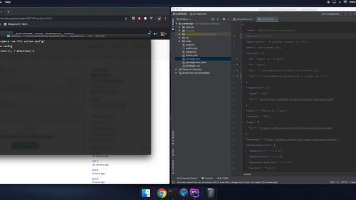The height and width of the screenshot is (200, 356).
Task: Click the screen mirroring icon in the macOS menu bar
Action: 334,2
